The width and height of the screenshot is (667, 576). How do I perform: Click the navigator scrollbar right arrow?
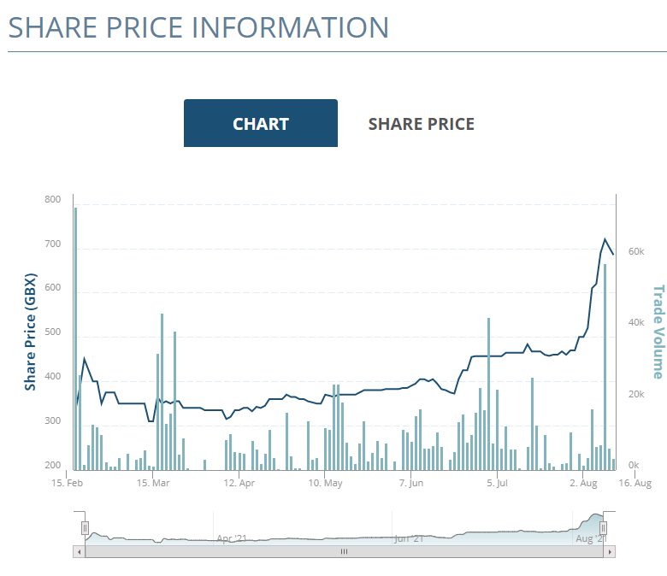[x=611, y=552]
